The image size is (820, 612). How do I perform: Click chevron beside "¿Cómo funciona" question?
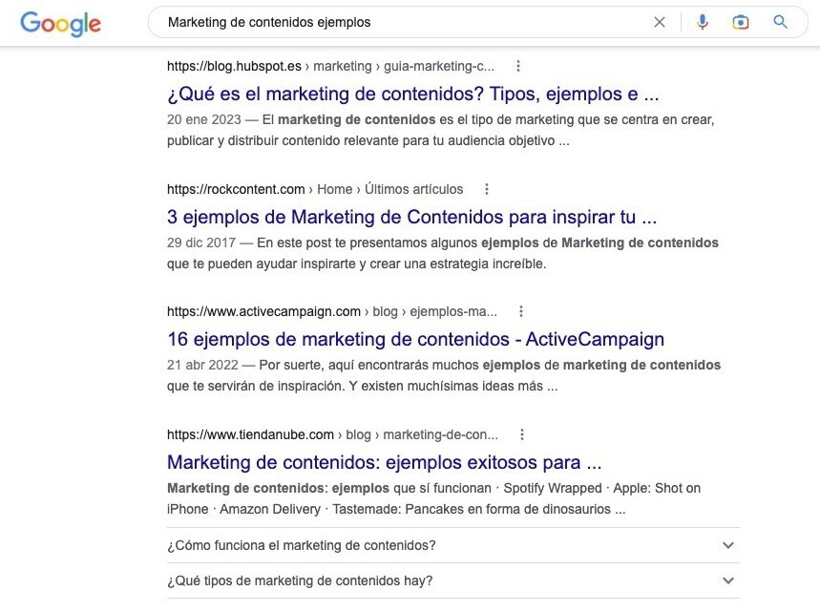(x=728, y=545)
